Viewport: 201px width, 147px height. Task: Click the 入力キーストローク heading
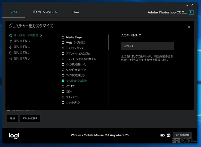pyautogui.click(x=131, y=35)
